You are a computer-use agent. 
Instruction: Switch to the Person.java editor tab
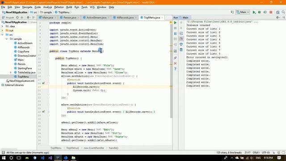tap(70, 17)
